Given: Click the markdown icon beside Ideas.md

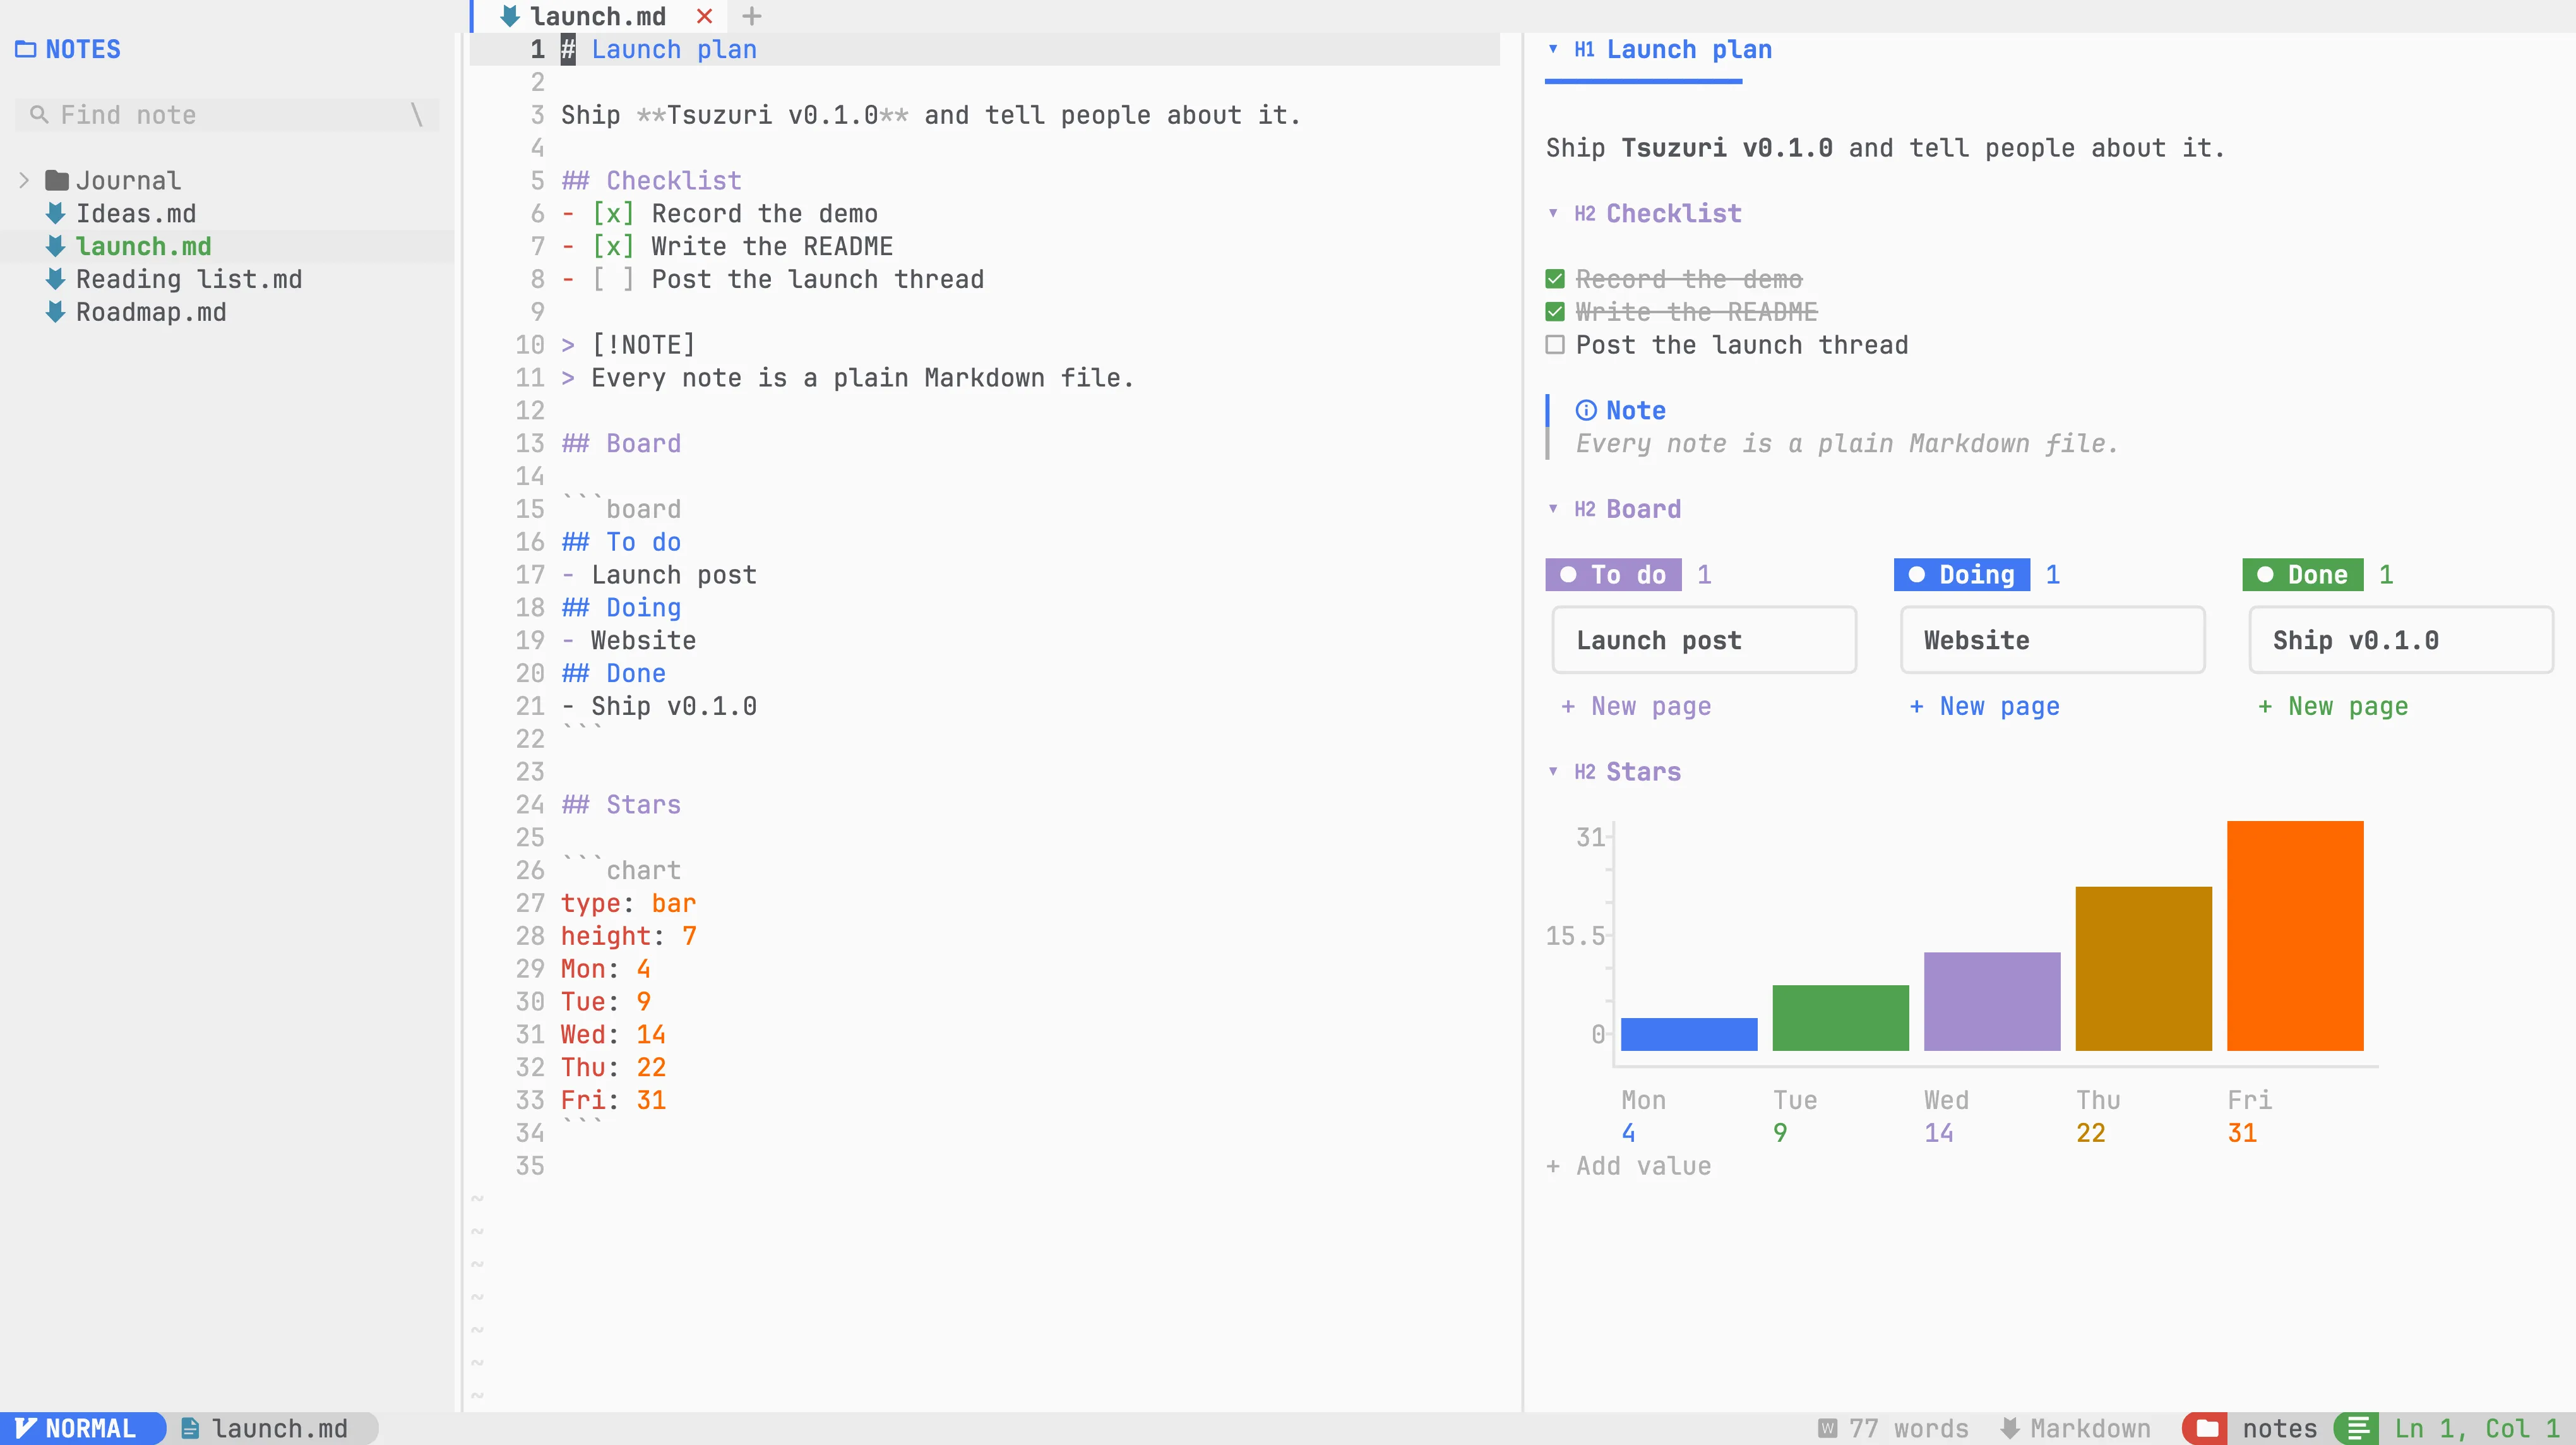Looking at the screenshot, I should click(x=56, y=213).
